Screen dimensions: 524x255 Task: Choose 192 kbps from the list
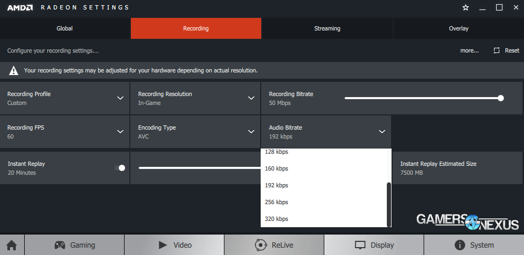pos(323,185)
